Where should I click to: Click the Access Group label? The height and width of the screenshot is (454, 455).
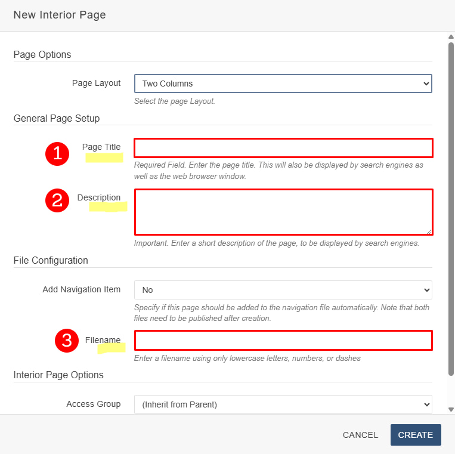[94, 404]
